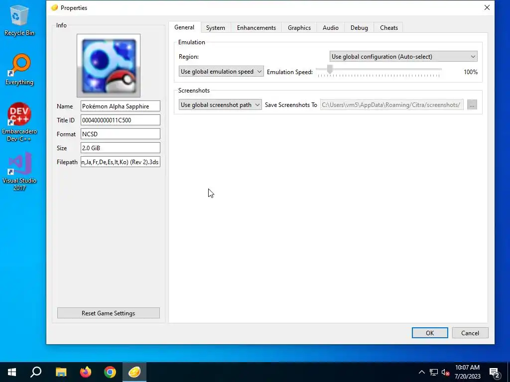Click the Name field with Pokémon Alpha Sapphire
This screenshot has width=510, height=382.
click(121, 106)
